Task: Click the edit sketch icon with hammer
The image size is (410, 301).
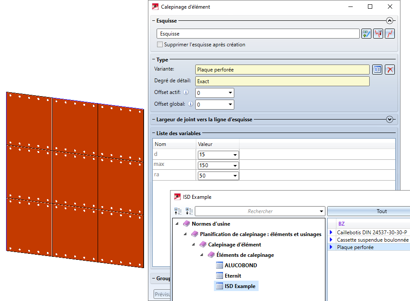Action: point(378,34)
